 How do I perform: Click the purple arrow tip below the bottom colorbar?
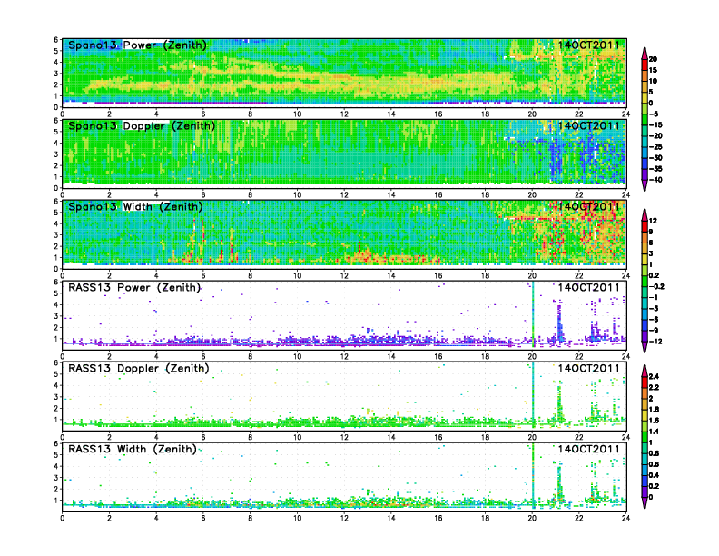(645, 503)
